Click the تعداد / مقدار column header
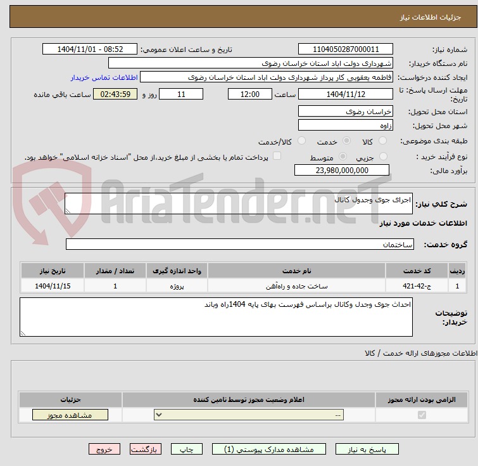Screen dimensions: 478x466 115,271
